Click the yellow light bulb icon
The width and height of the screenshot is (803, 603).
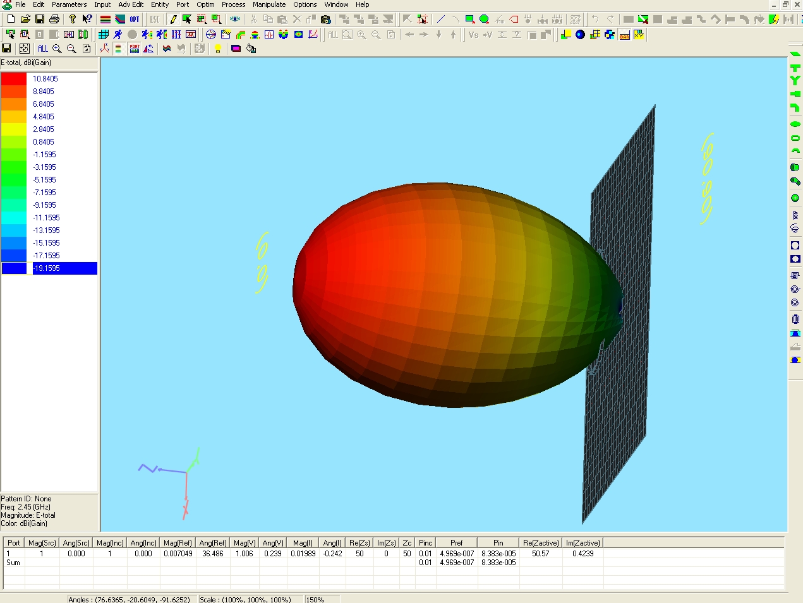pyautogui.click(x=218, y=49)
